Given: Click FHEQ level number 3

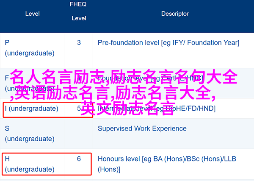Looking at the screenshot, I should pyautogui.click(x=79, y=42).
